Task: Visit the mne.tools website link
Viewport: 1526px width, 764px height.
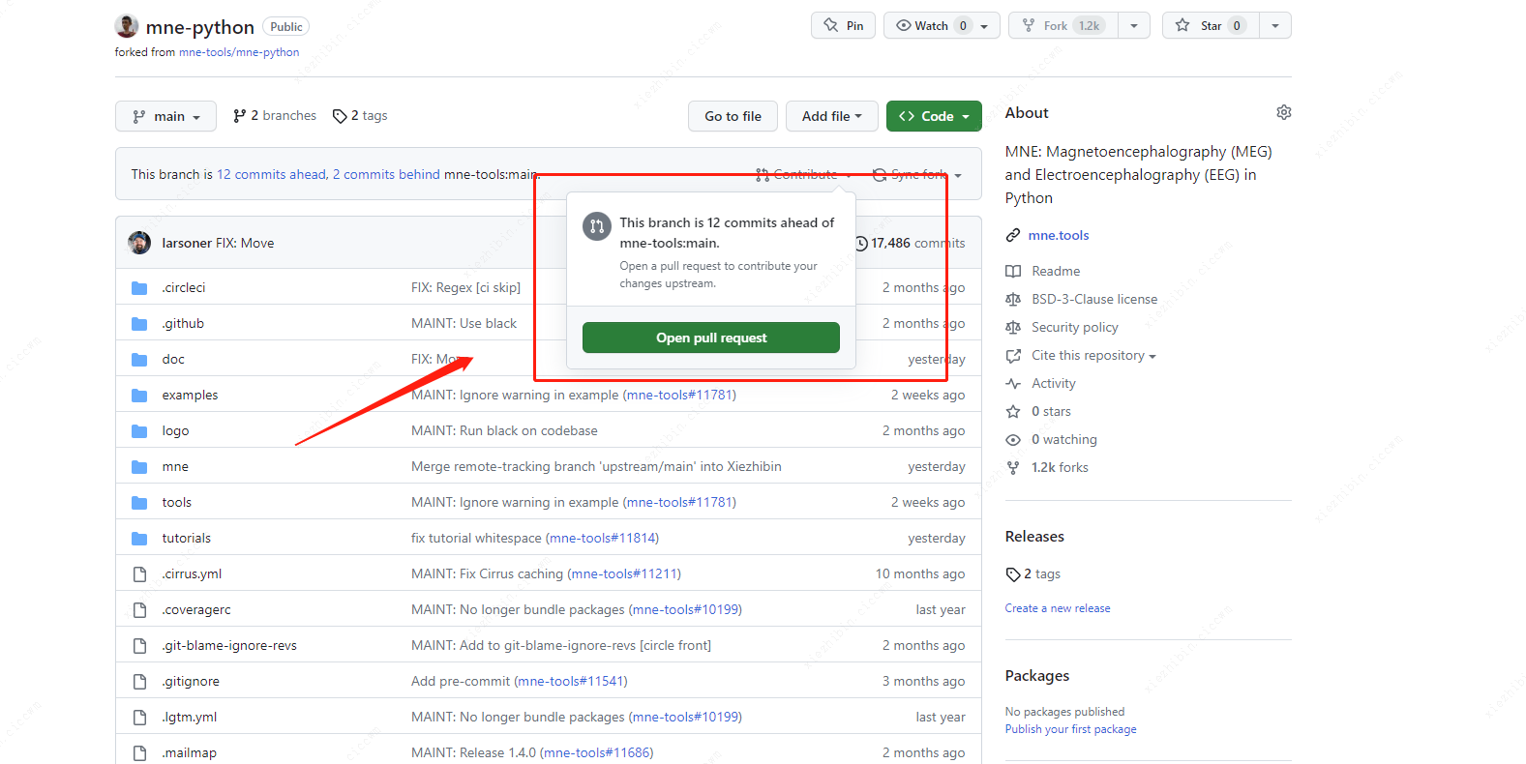Action: tap(1059, 235)
